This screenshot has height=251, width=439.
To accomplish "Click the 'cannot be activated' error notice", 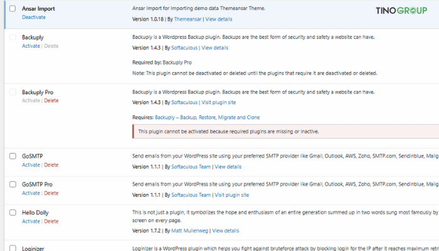I will click(x=285, y=132).
